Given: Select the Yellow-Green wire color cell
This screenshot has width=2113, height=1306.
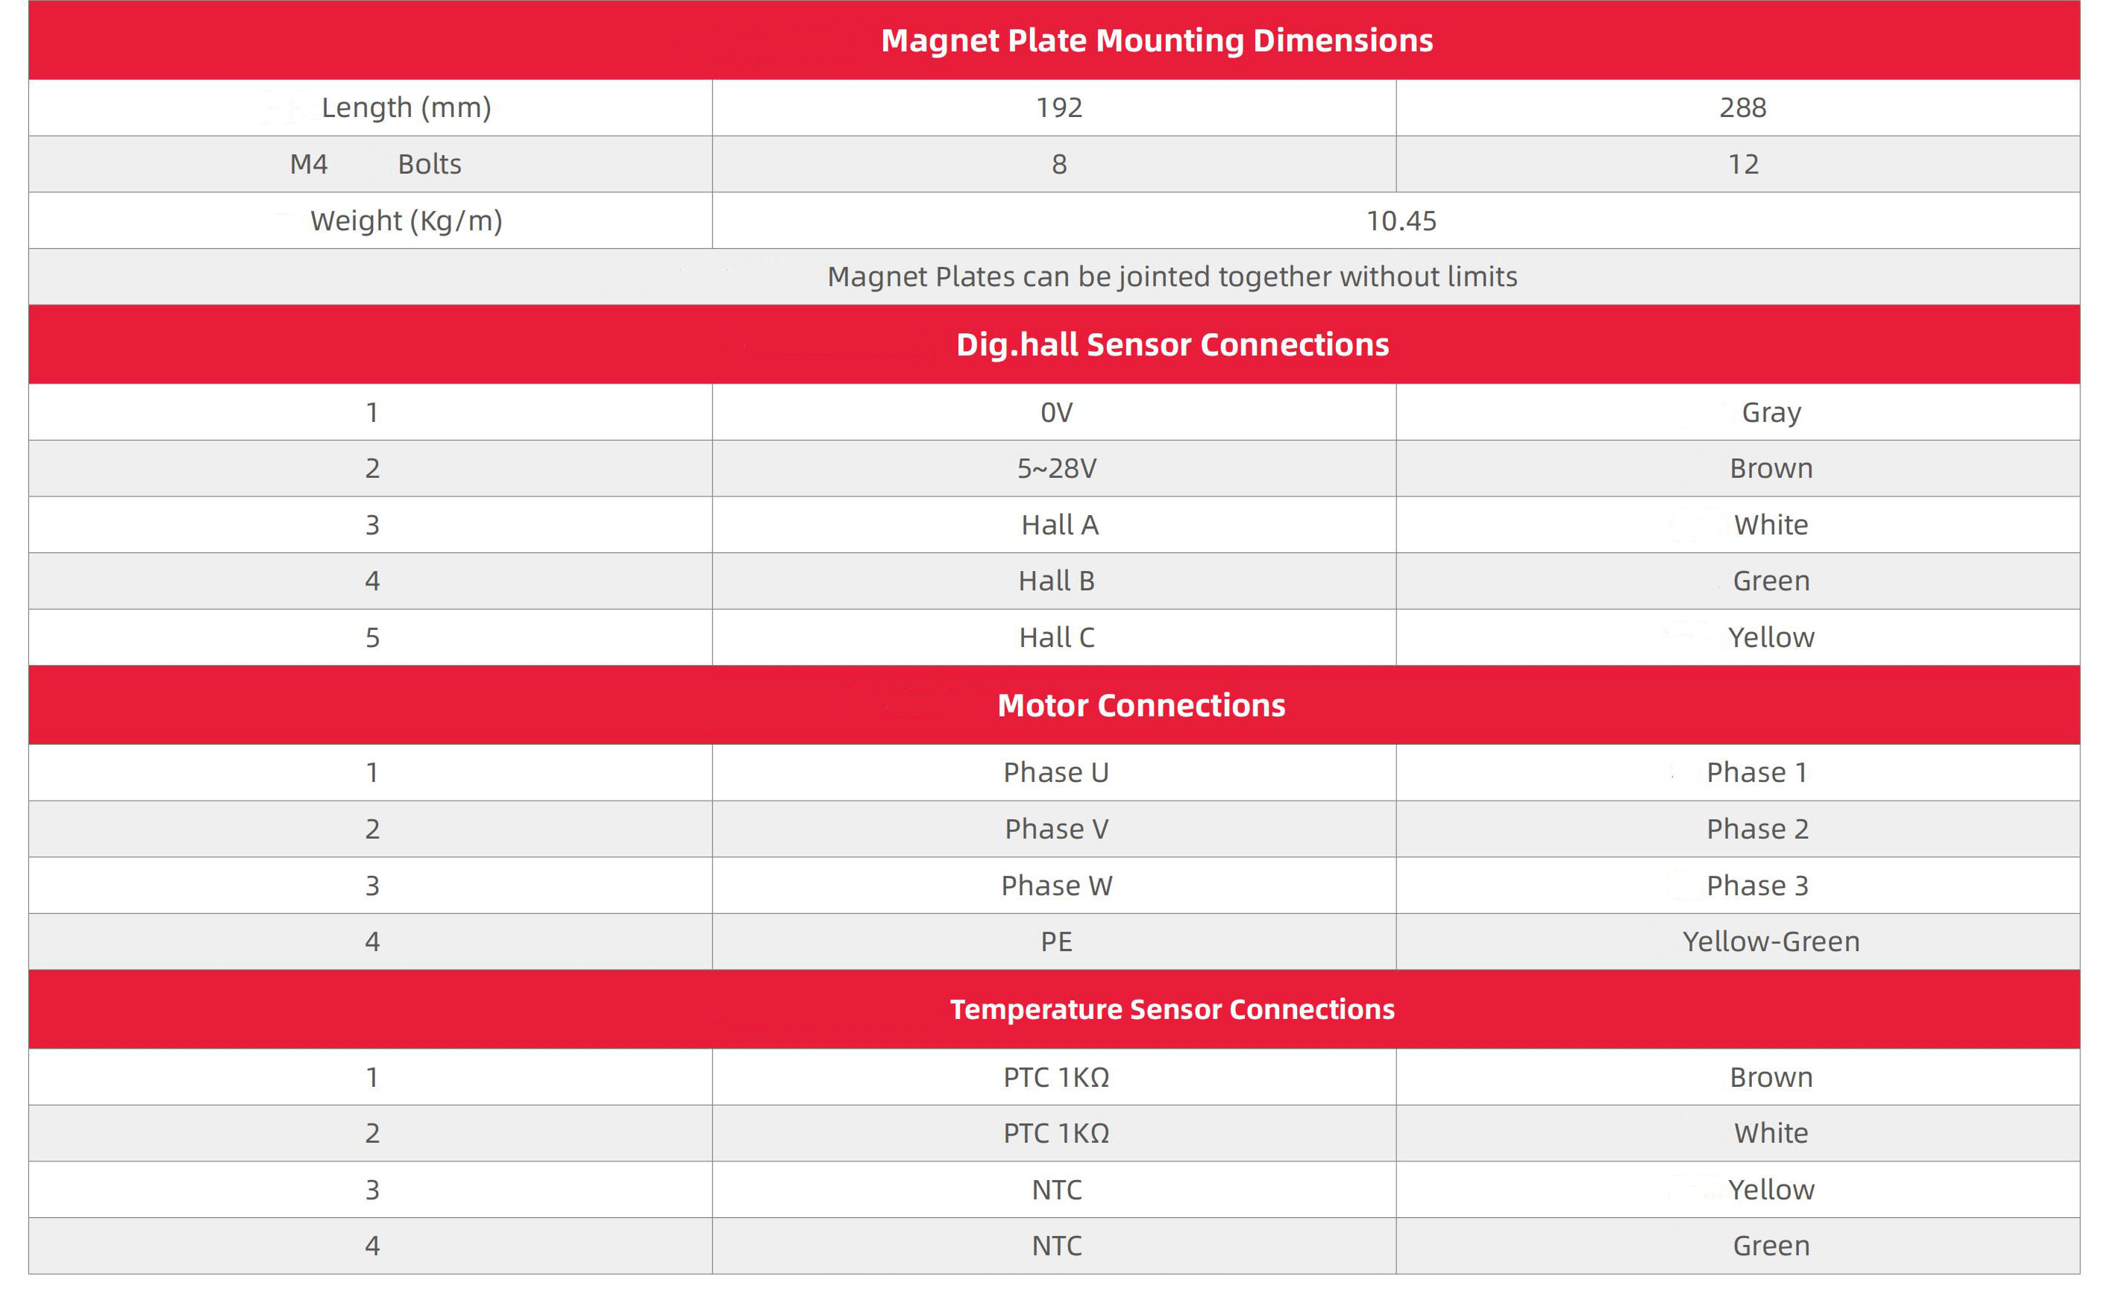Looking at the screenshot, I should coord(1771,941).
